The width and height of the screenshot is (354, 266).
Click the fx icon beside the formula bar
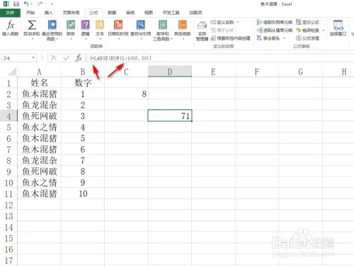pyautogui.click(x=79, y=57)
